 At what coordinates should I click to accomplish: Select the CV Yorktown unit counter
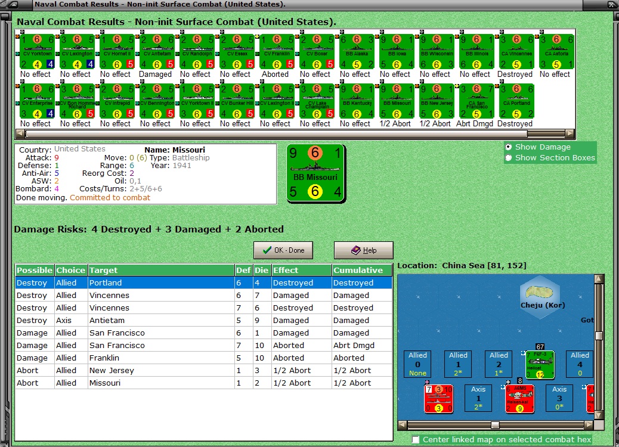pyautogui.click(x=38, y=52)
